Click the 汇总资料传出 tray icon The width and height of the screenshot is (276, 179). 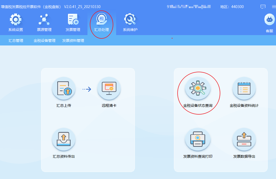point(64,139)
